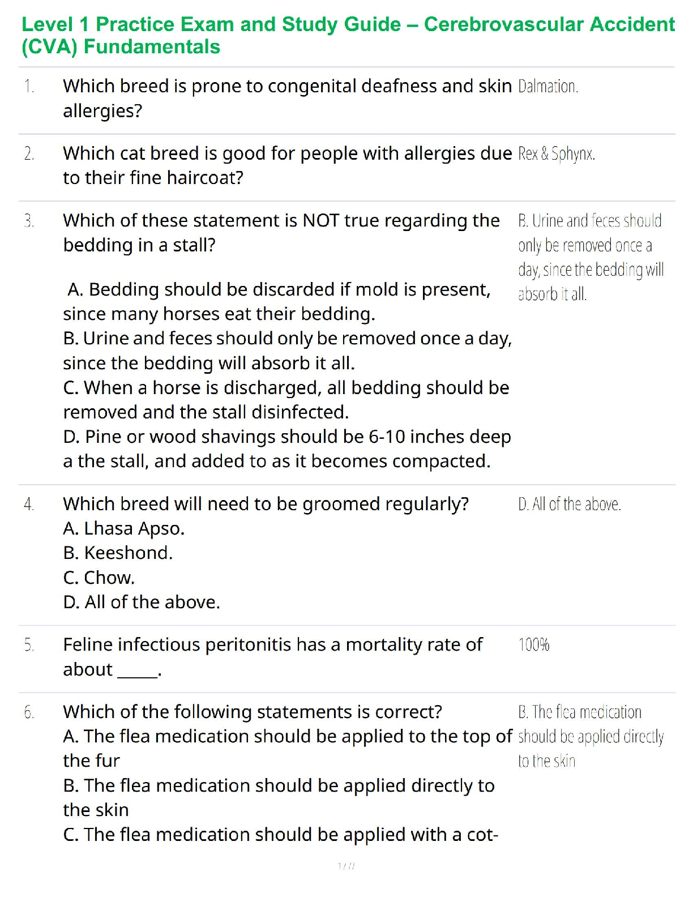Click the green study guide title heading
The image size is (693, 897).
tap(348, 35)
